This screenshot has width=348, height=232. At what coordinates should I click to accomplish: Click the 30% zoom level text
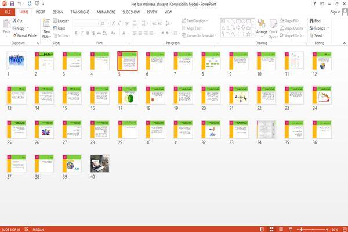(x=335, y=229)
